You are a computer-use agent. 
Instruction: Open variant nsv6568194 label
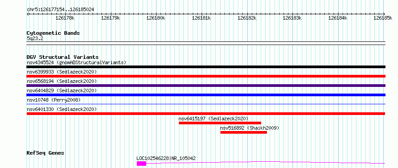62,81
